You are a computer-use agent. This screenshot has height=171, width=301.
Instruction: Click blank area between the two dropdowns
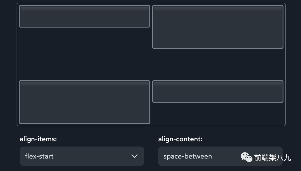click(x=151, y=156)
